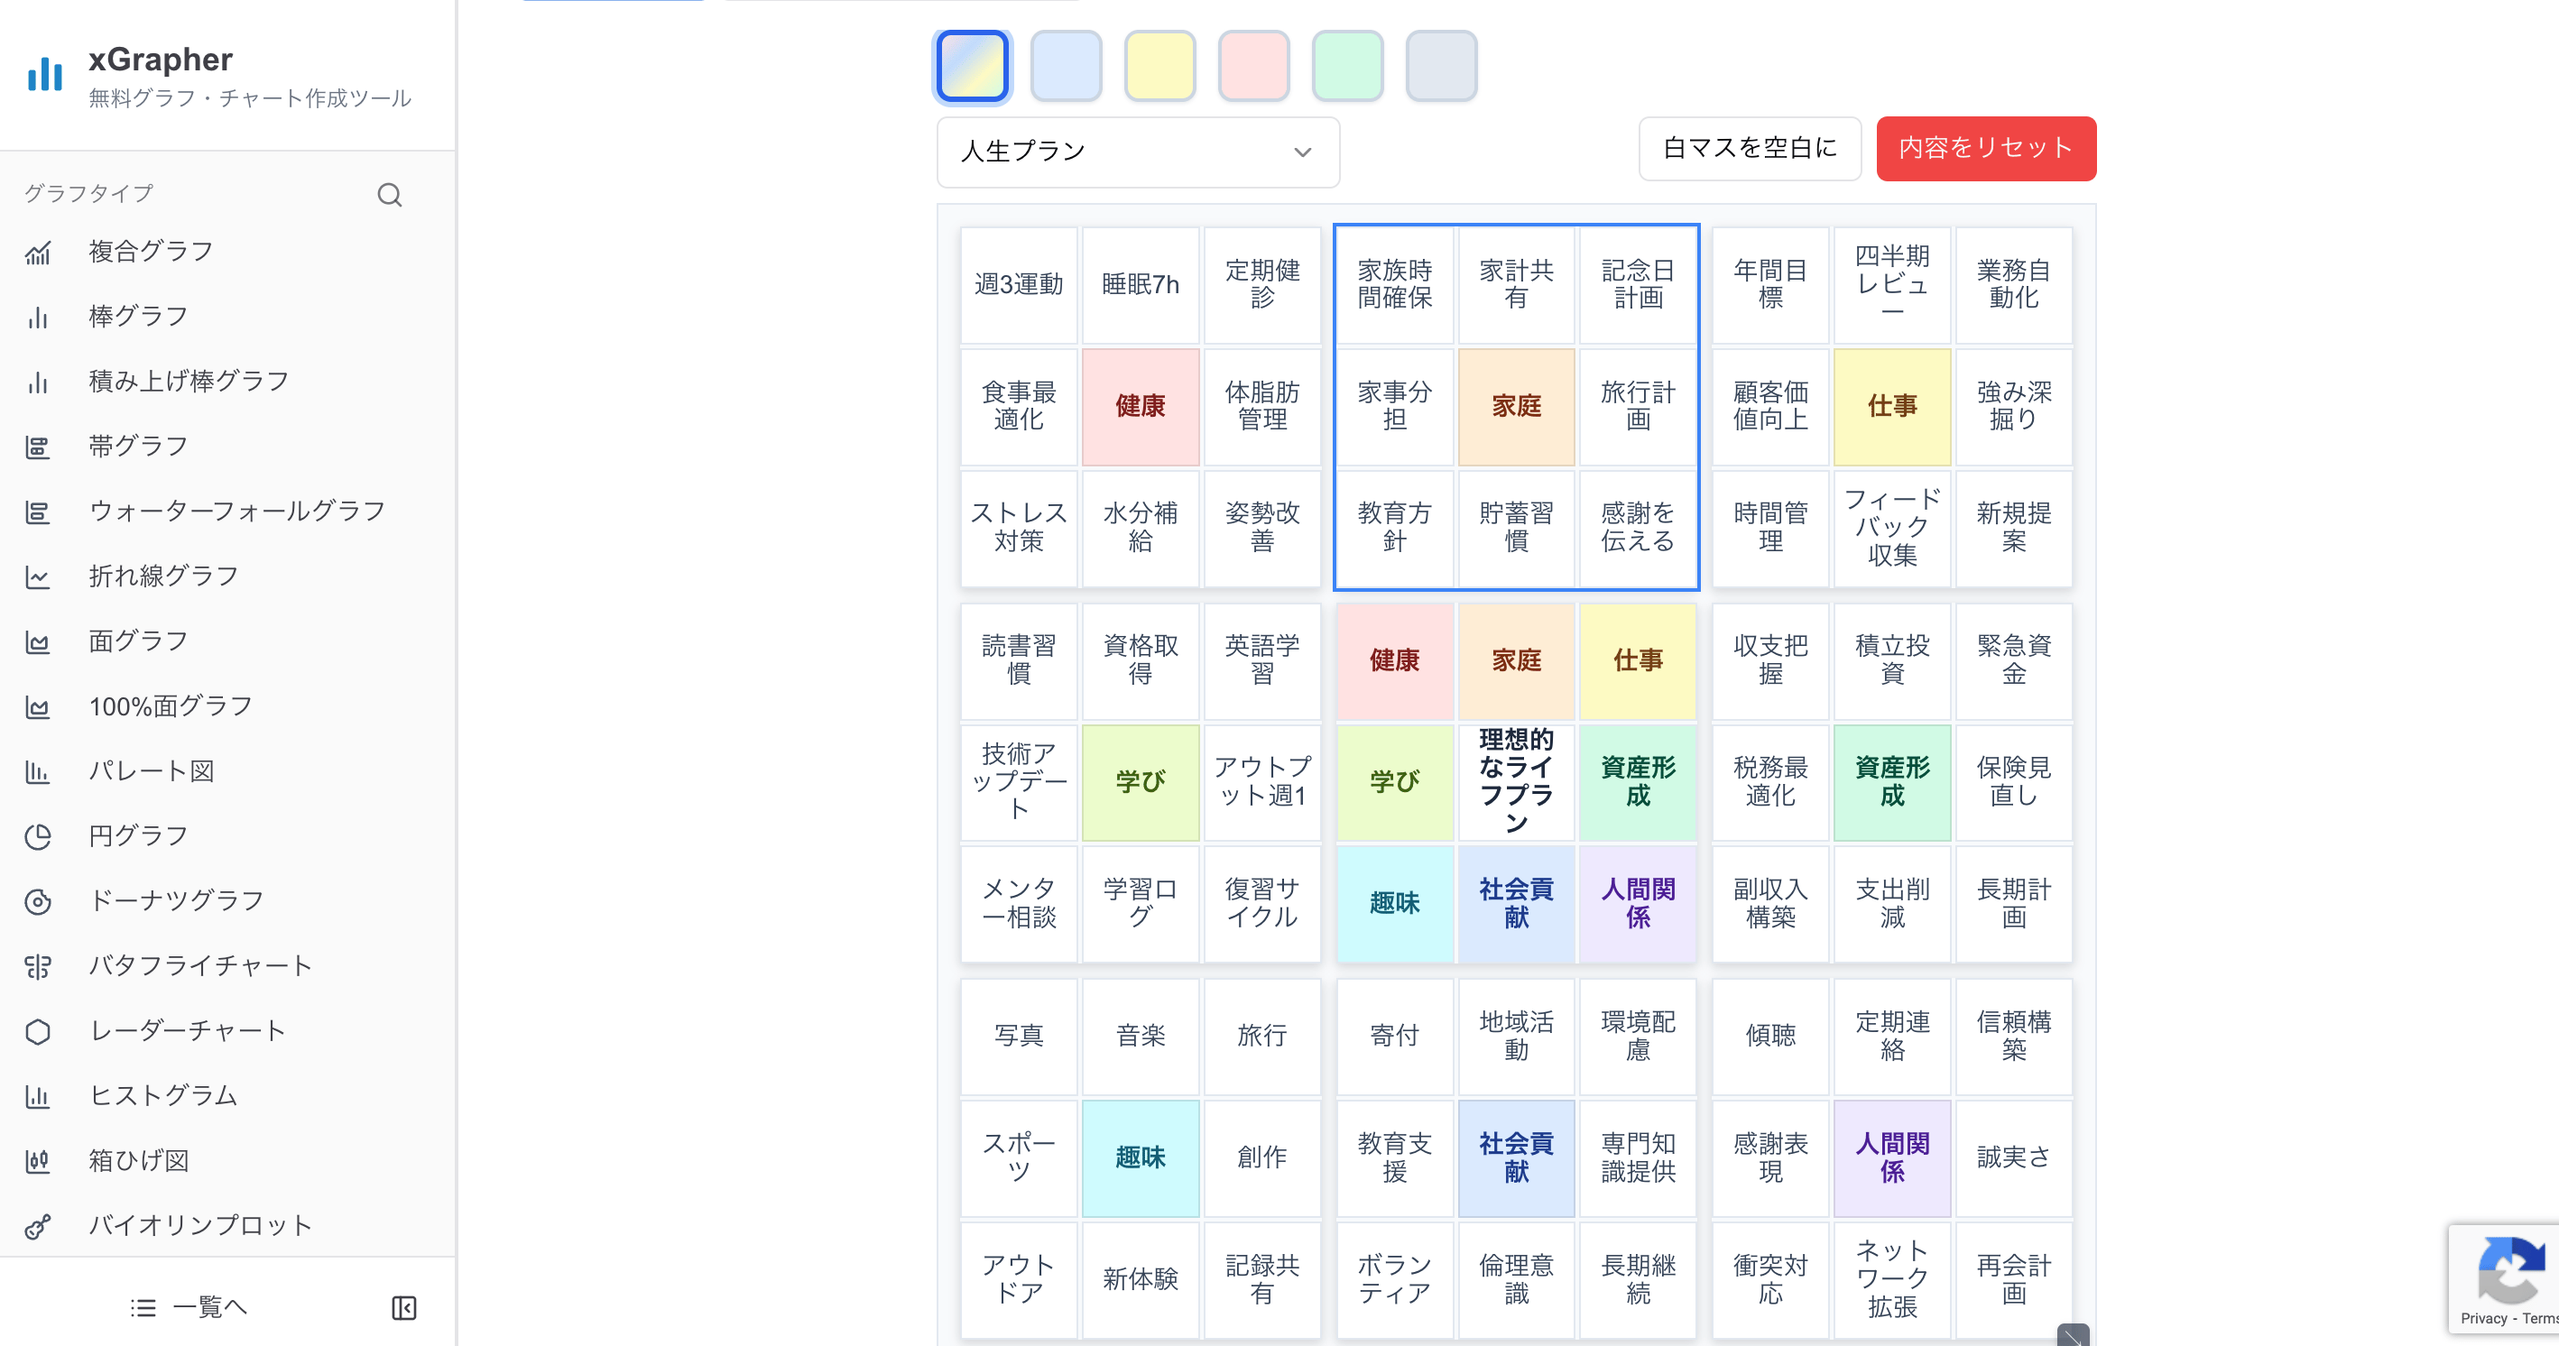Click the 円グラフ pie icon
Image resolution: width=2559 pixels, height=1346 pixels.
38,836
